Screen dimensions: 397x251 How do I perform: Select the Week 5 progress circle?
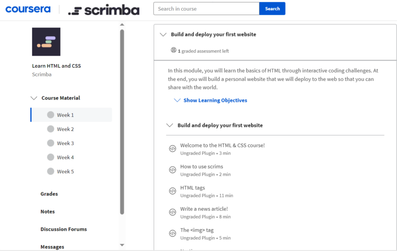pos(50,171)
